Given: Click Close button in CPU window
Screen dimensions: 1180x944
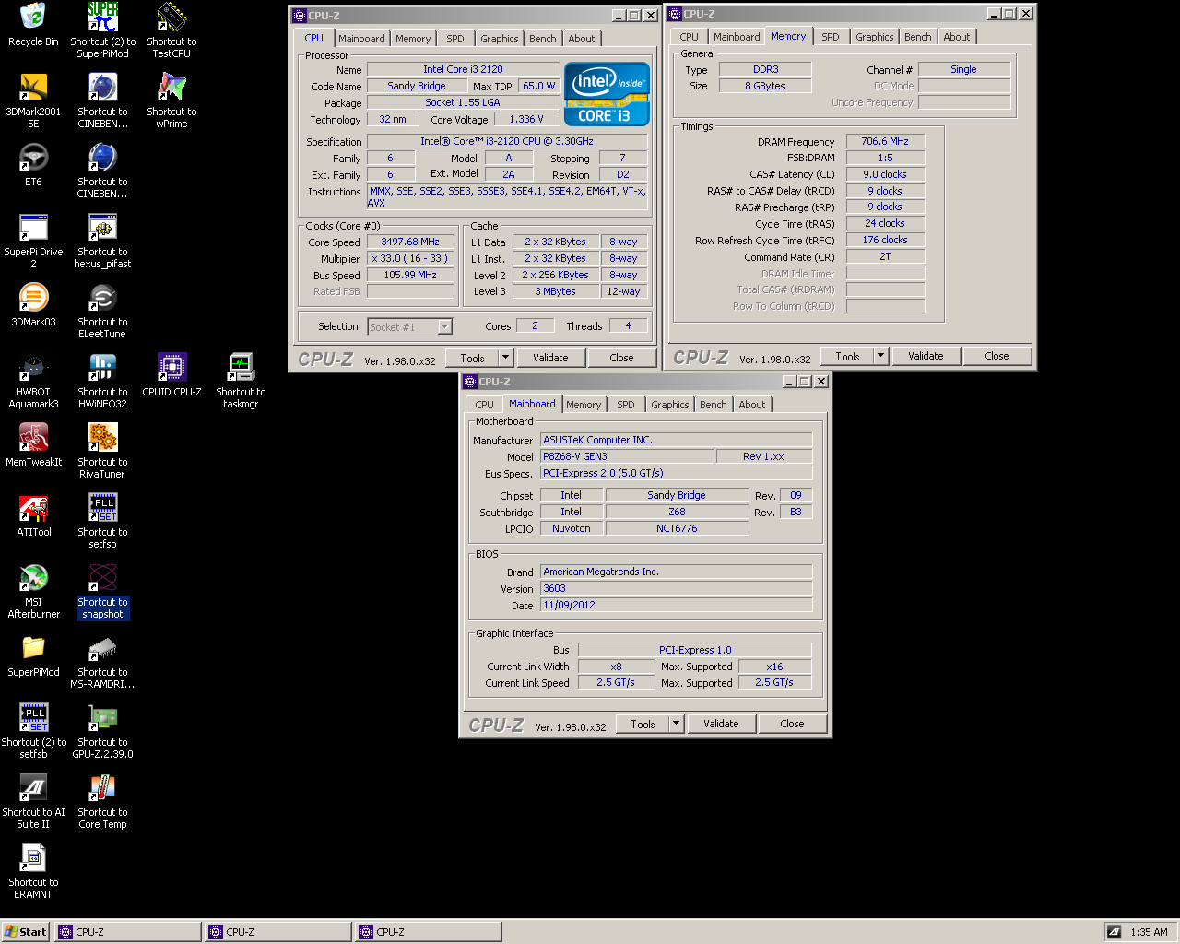Looking at the screenshot, I should (621, 358).
